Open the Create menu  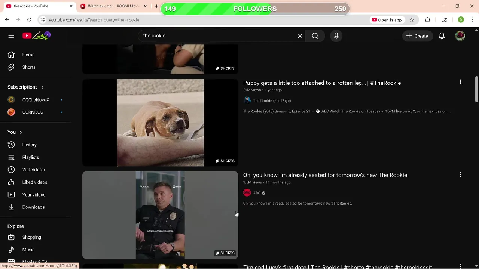tap(417, 36)
